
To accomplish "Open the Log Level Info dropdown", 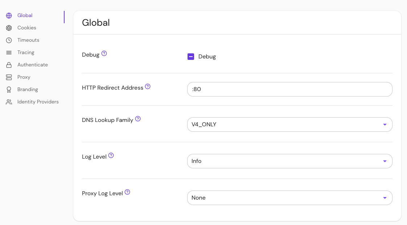I will tap(290, 161).
